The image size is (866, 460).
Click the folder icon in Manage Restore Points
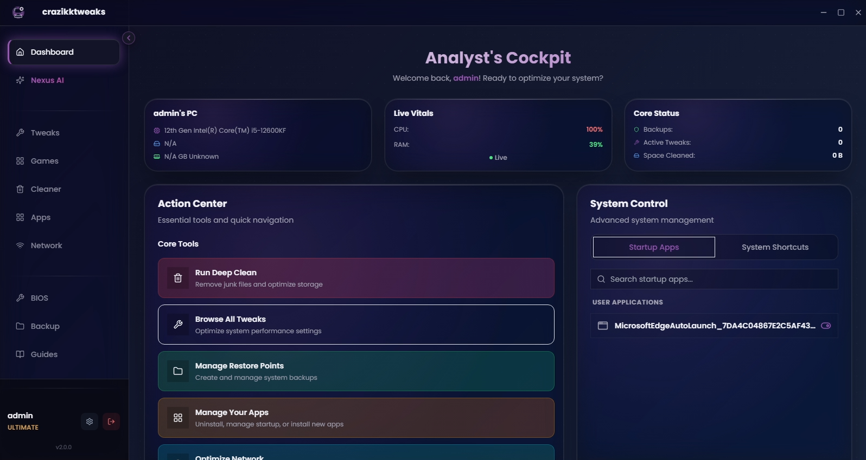[x=177, y=371]
